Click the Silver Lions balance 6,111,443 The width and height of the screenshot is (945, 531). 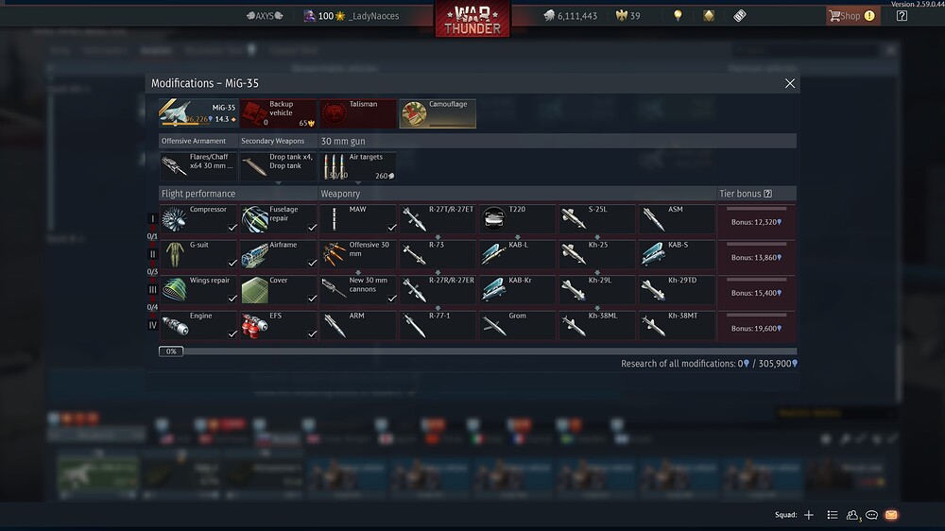tap(570, 16)
